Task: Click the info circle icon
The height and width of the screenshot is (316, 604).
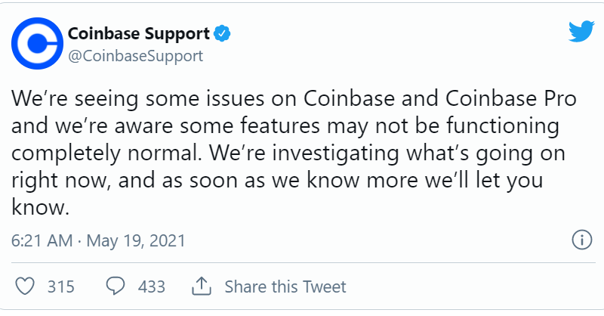Action: (x=581, y=240)
